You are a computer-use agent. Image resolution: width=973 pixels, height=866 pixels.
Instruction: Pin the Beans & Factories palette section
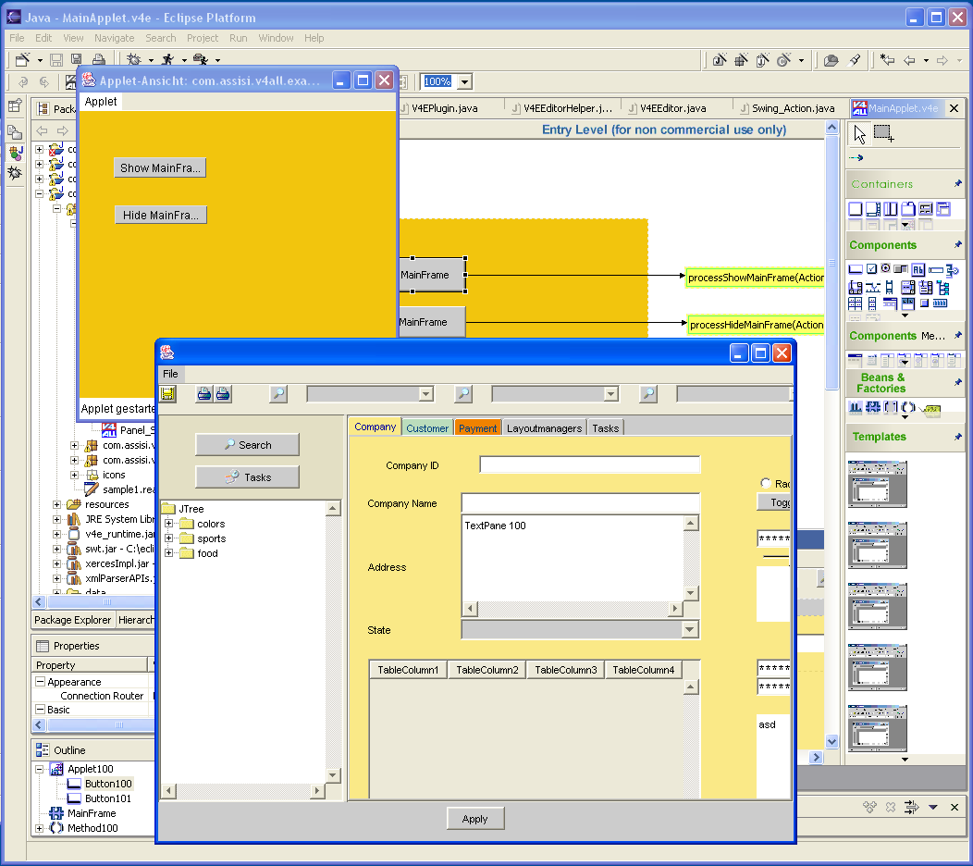(x=957, y=382)
